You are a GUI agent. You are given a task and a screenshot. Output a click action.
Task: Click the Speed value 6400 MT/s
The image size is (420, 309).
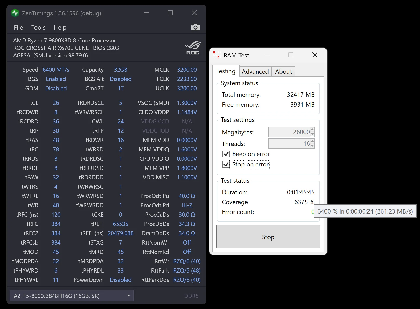tap(56, 70)
